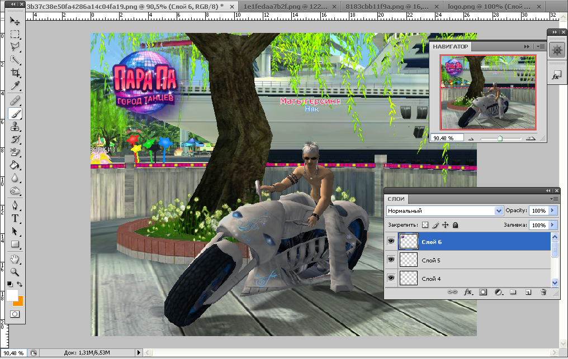This screenshot has height=359, width=568.
Task: Collapse the toolbox to double column
Action: click(x=13, y=4)
